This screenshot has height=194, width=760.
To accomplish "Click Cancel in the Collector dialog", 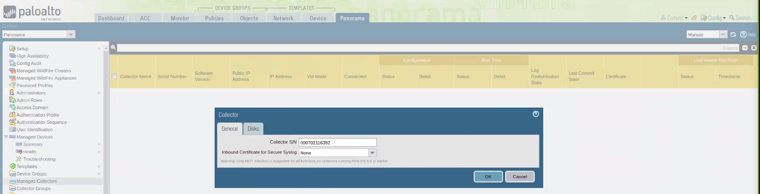I will coord(520,176).
